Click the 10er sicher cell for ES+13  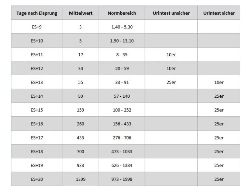point(219,82)
